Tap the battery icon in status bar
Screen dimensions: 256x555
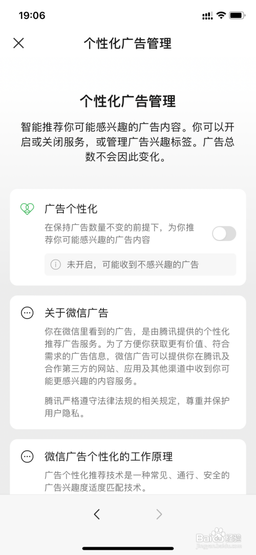coord(237,15)
